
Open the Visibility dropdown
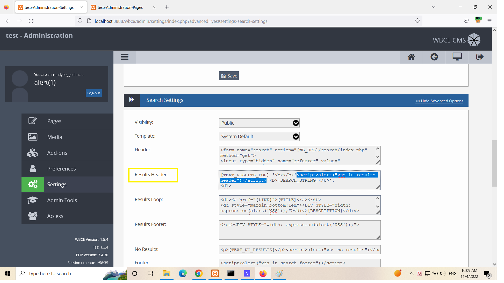click(259, 123)
